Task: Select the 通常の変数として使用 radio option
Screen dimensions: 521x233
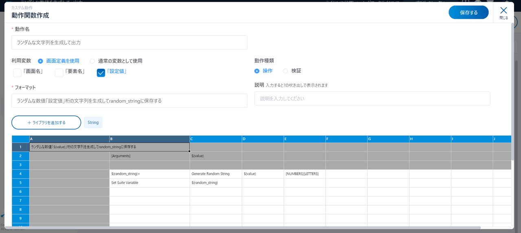Action: [x=92, y=61]
